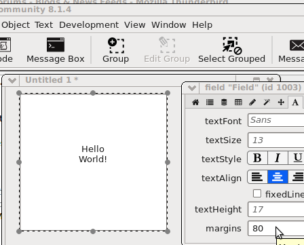The width and height of the screenshot is (304, 245).
Task: Click the field "Field" (id 1003) title
Action: click(253, 88)
